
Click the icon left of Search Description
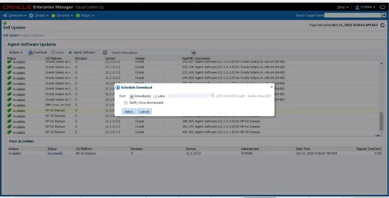click(x=105, y=52)
